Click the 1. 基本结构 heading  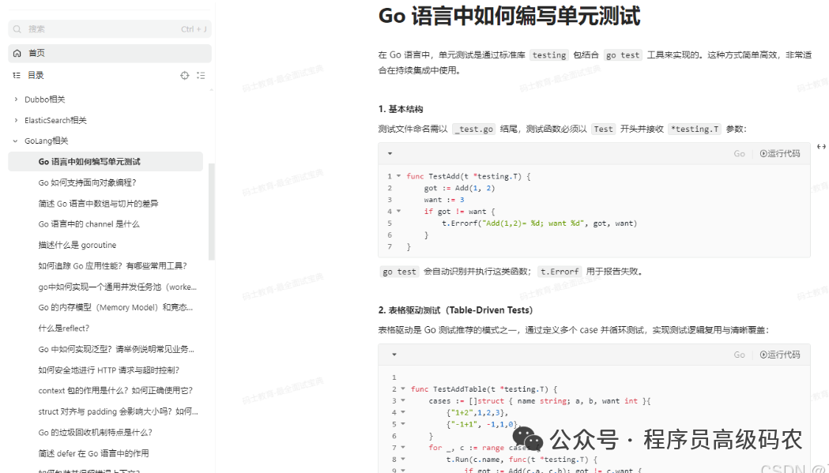[400, 110]
